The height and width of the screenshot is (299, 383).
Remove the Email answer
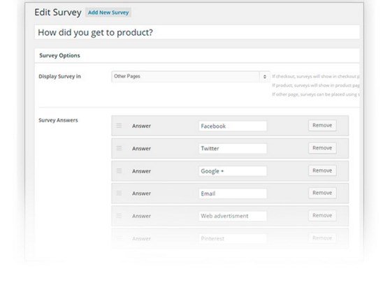(x=322, y=193)
